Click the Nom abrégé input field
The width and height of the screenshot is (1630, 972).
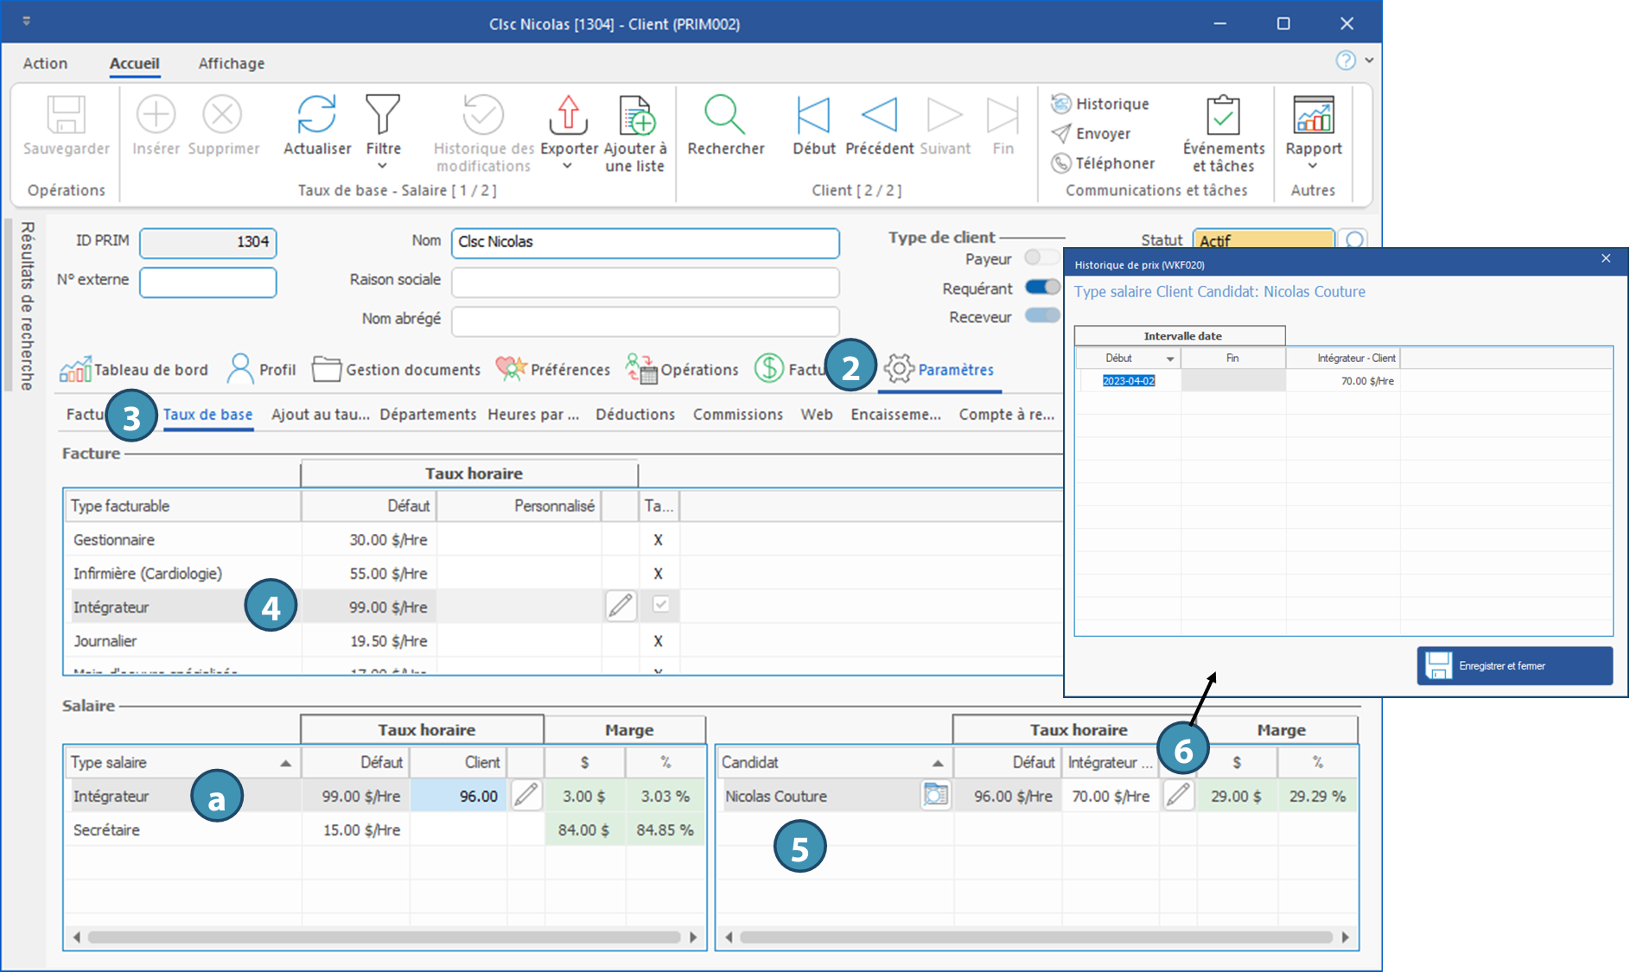coord(645,321)
